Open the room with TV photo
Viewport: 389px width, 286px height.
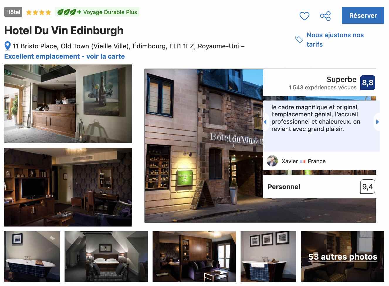pos(68,187)
